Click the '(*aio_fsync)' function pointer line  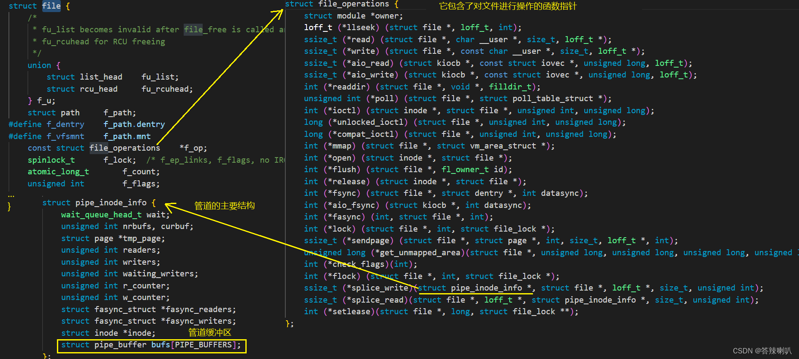point(417,205)
